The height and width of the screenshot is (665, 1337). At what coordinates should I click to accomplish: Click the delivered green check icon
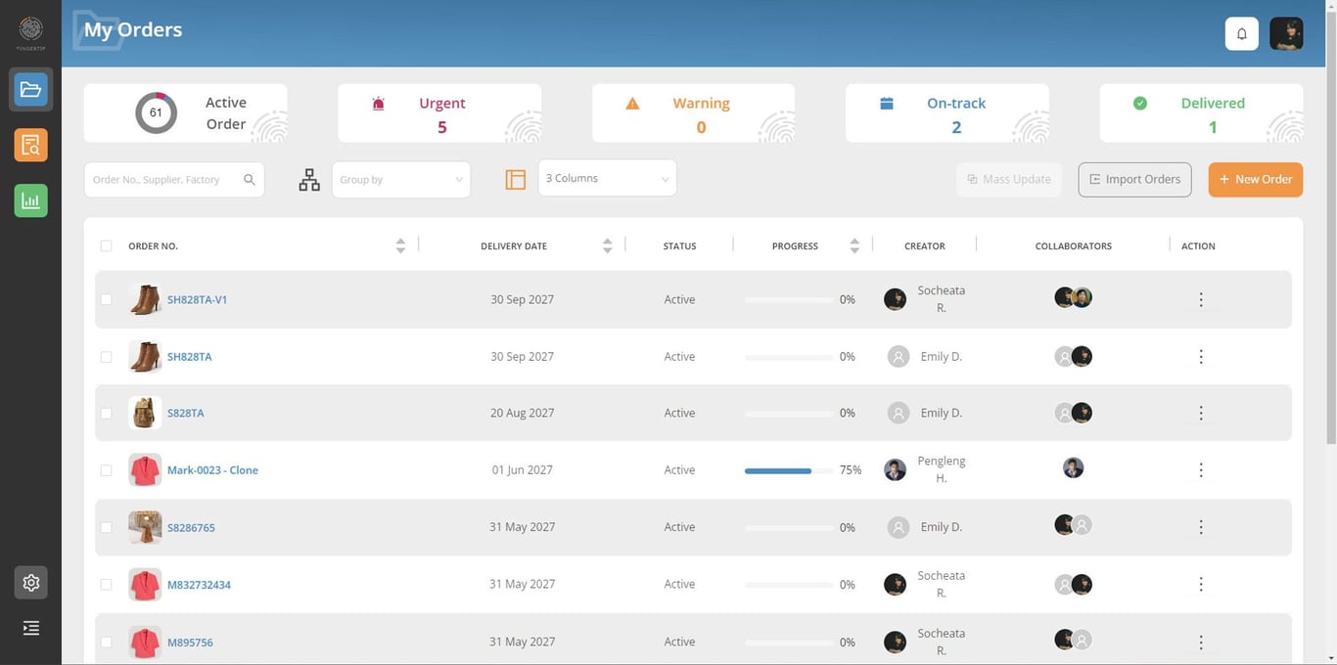click(1140, 104)
